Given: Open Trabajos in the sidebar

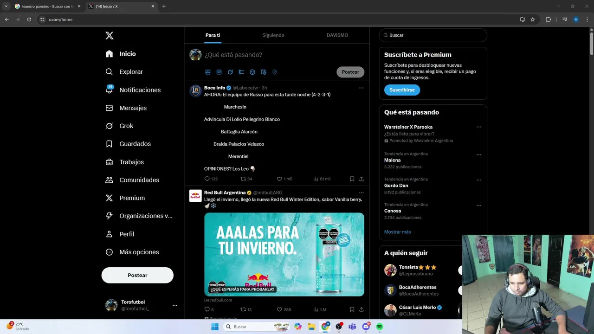Looking at the screenshot, I should click(124, 162).
